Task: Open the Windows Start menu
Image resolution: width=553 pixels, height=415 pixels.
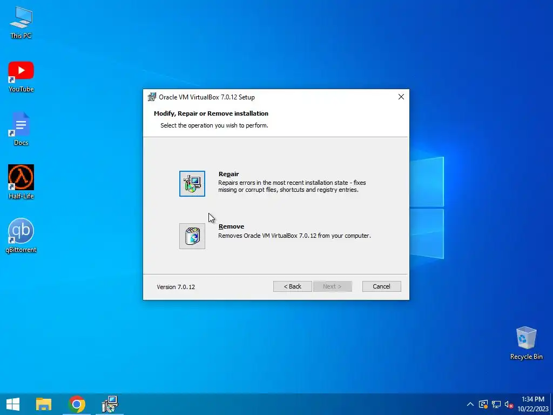Action: [13, 404]
